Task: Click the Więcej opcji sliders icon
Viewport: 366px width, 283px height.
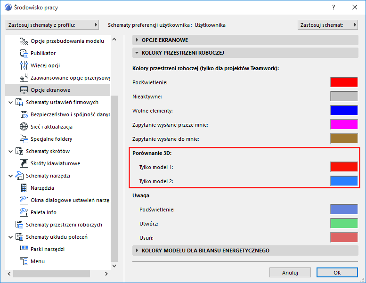Action: coord(24,65)
